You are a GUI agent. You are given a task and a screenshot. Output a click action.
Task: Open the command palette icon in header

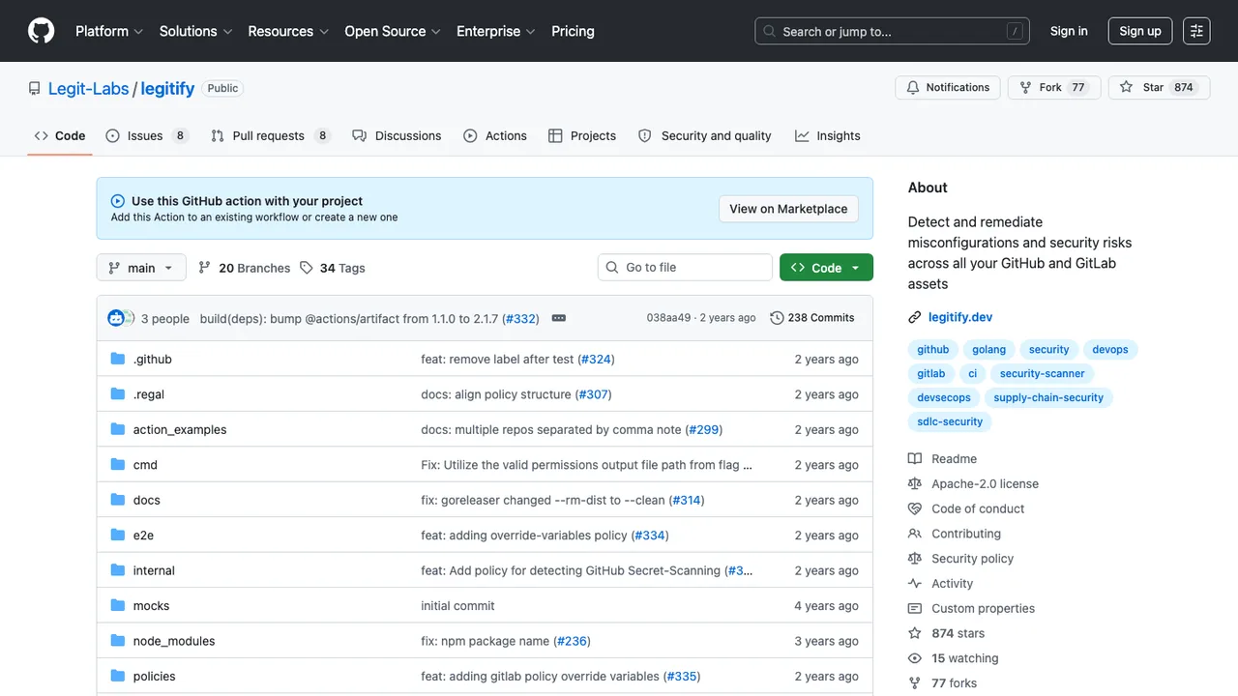pos(1196,31)
